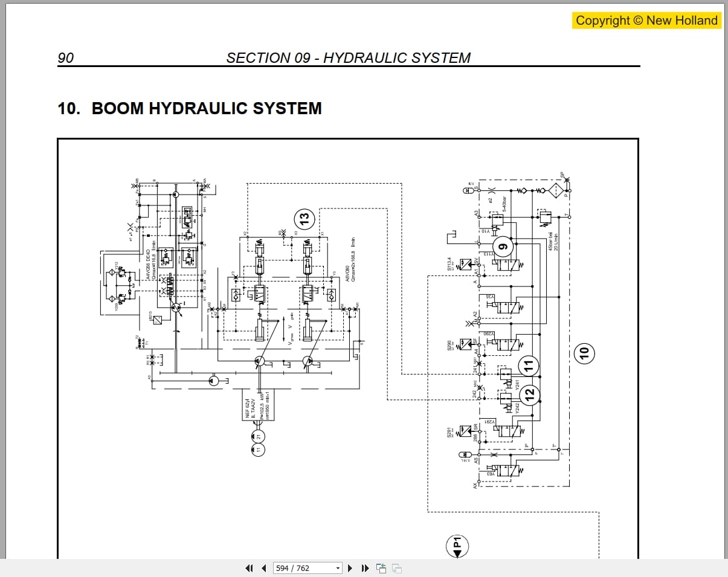The height and width of the screenshot is (577, 728).
Task: Click the SECTION 09 HYDRAULIC SYSTEM header
Action: pyautogui.click(x=349, y=57)
